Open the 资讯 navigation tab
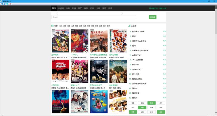 [x=92, y=8]
